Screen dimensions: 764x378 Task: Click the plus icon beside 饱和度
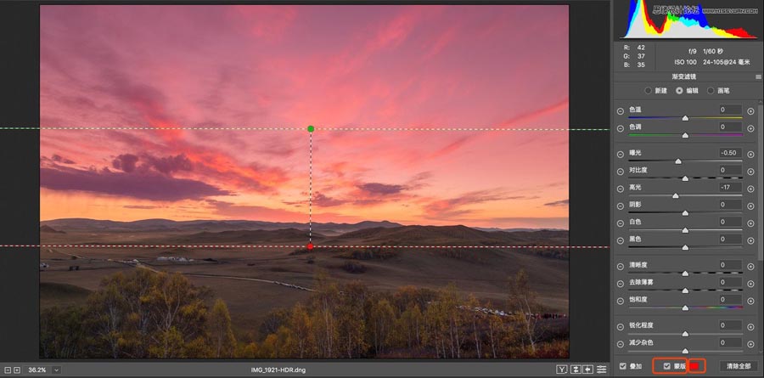click(750, 300)
